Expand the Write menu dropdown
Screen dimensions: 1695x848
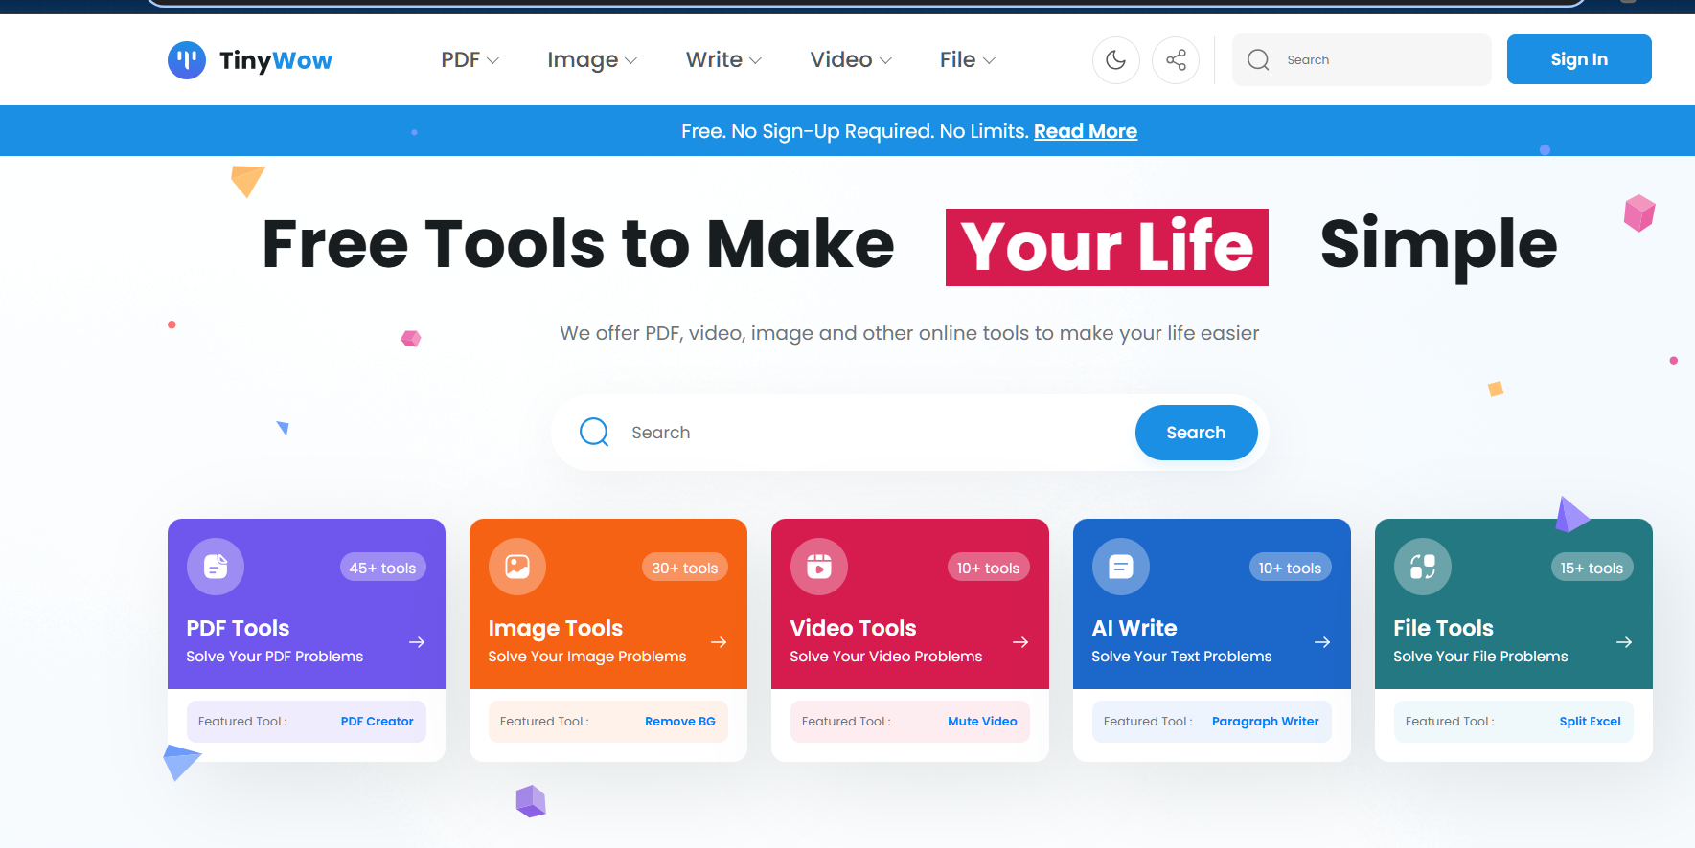(723, 60)
